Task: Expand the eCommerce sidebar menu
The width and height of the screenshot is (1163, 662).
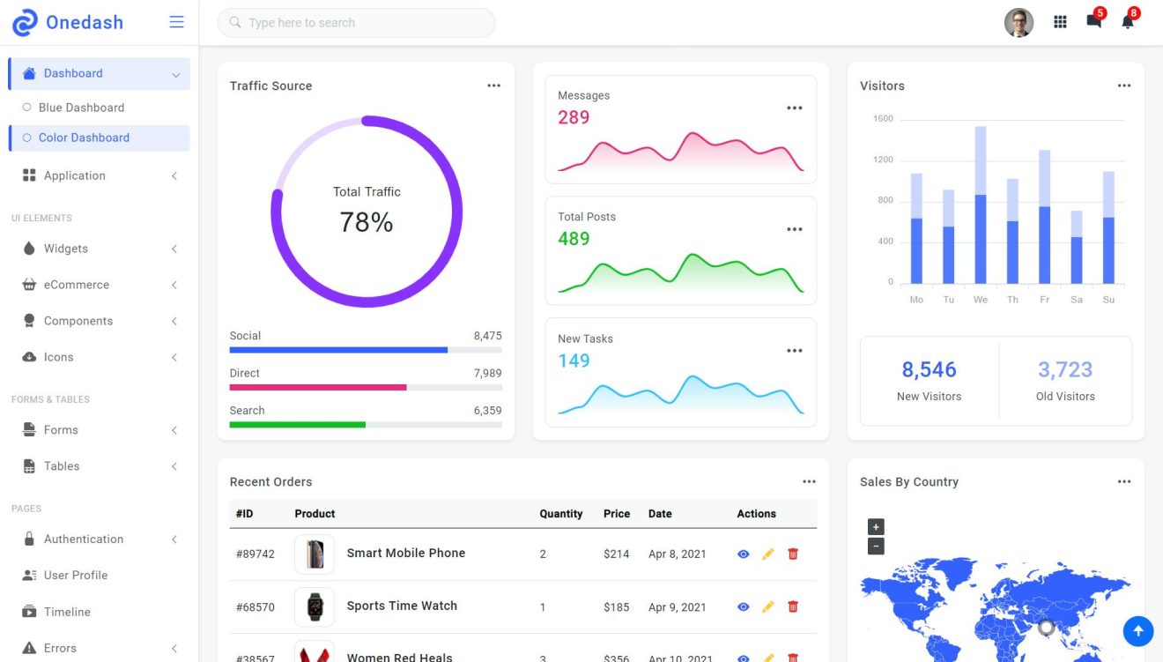Action: coord(78,285)
